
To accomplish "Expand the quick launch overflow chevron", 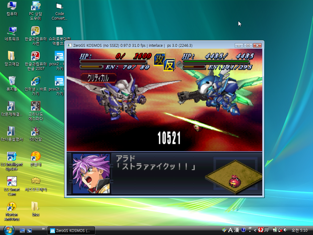I will tap(43, 229).
